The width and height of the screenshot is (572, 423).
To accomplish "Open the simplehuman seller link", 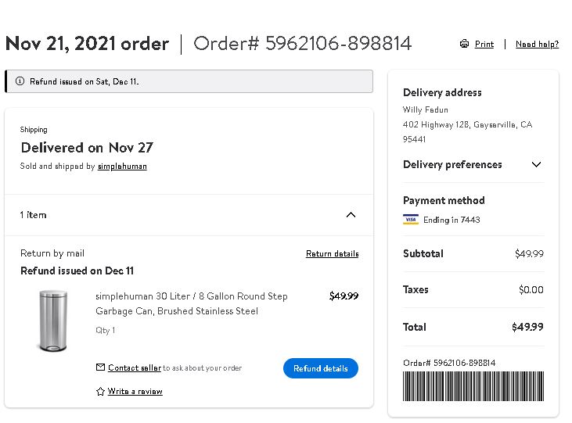I will 122,167.
